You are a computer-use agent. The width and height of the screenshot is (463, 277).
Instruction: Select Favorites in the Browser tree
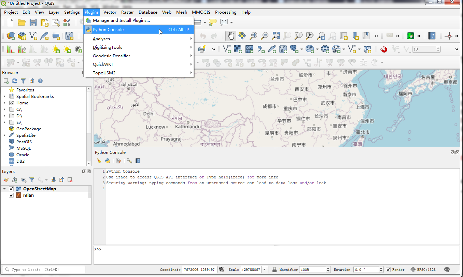pyautogui.click(x=25, y=90)
